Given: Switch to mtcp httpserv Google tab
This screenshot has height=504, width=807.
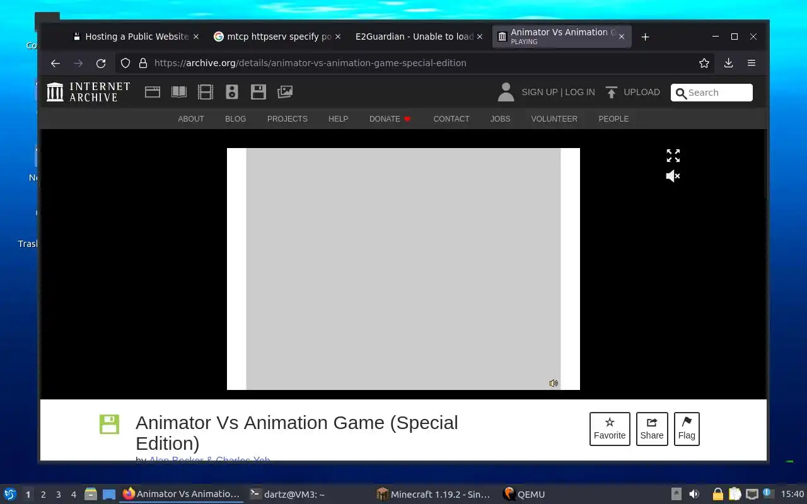Looking at the screenshot, I should tap(278, 37).
